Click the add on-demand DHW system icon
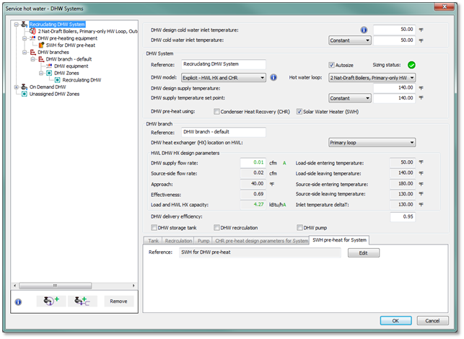The image size is (464, 339). [x=82, y=301]
